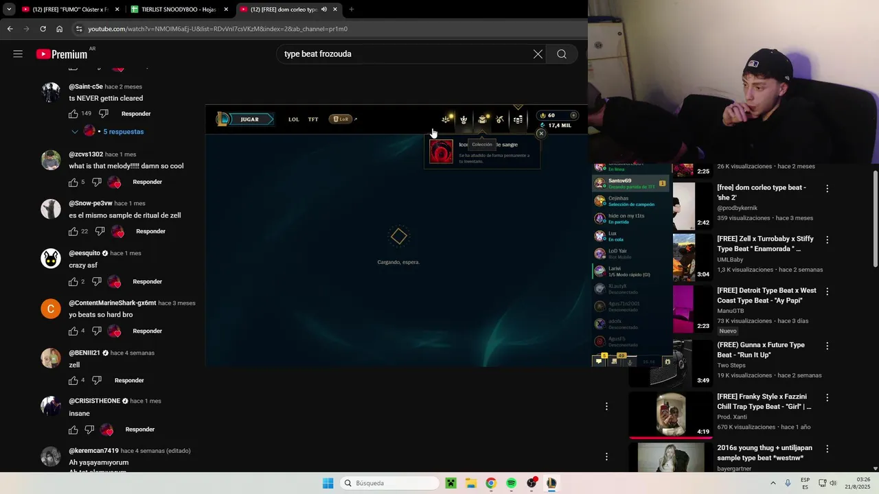
Task: Select friend Cejinhas in League friends list
Action: (630, 201)
